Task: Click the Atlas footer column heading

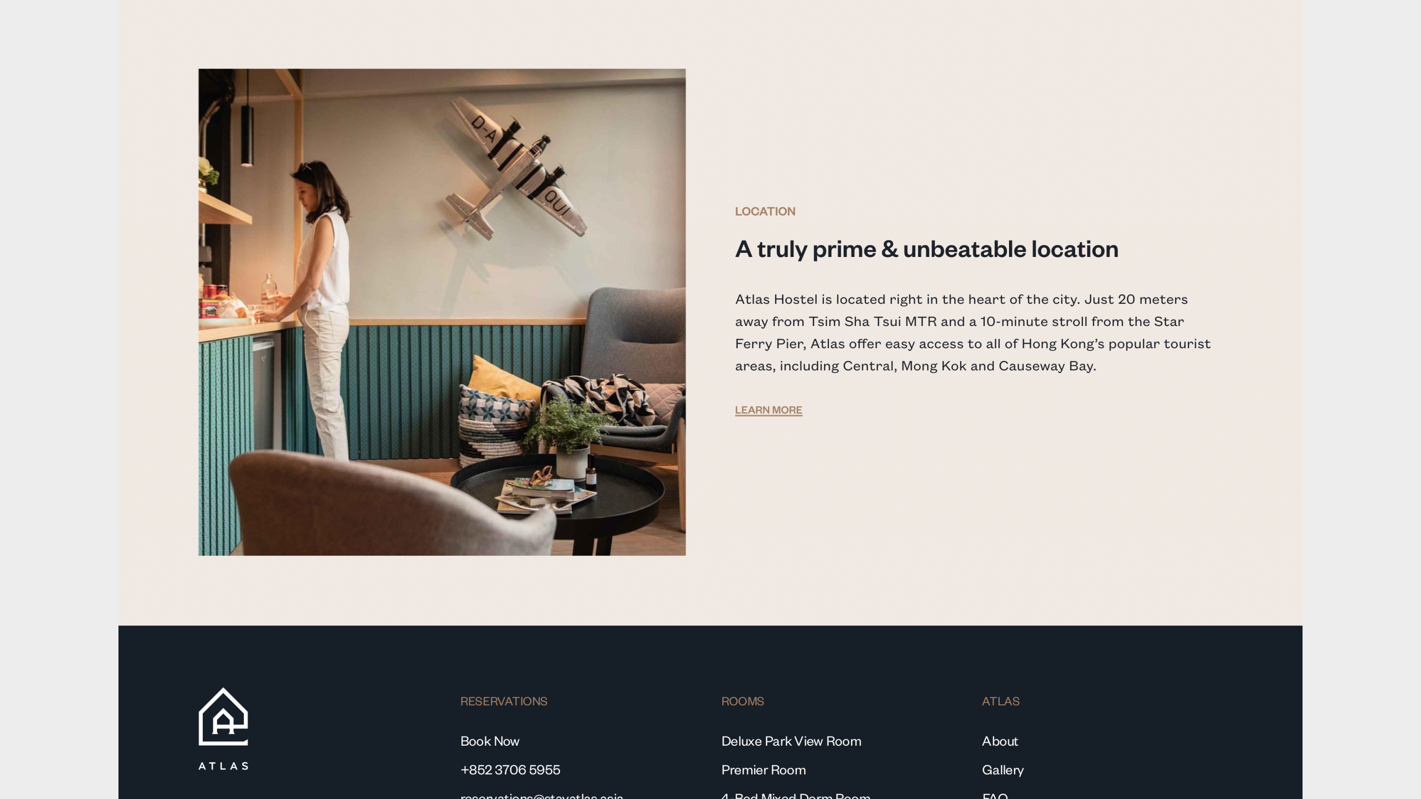Action: (x=1001, y=701)
